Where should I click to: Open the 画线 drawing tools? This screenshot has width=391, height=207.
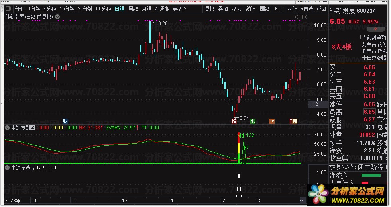[265, 9]
